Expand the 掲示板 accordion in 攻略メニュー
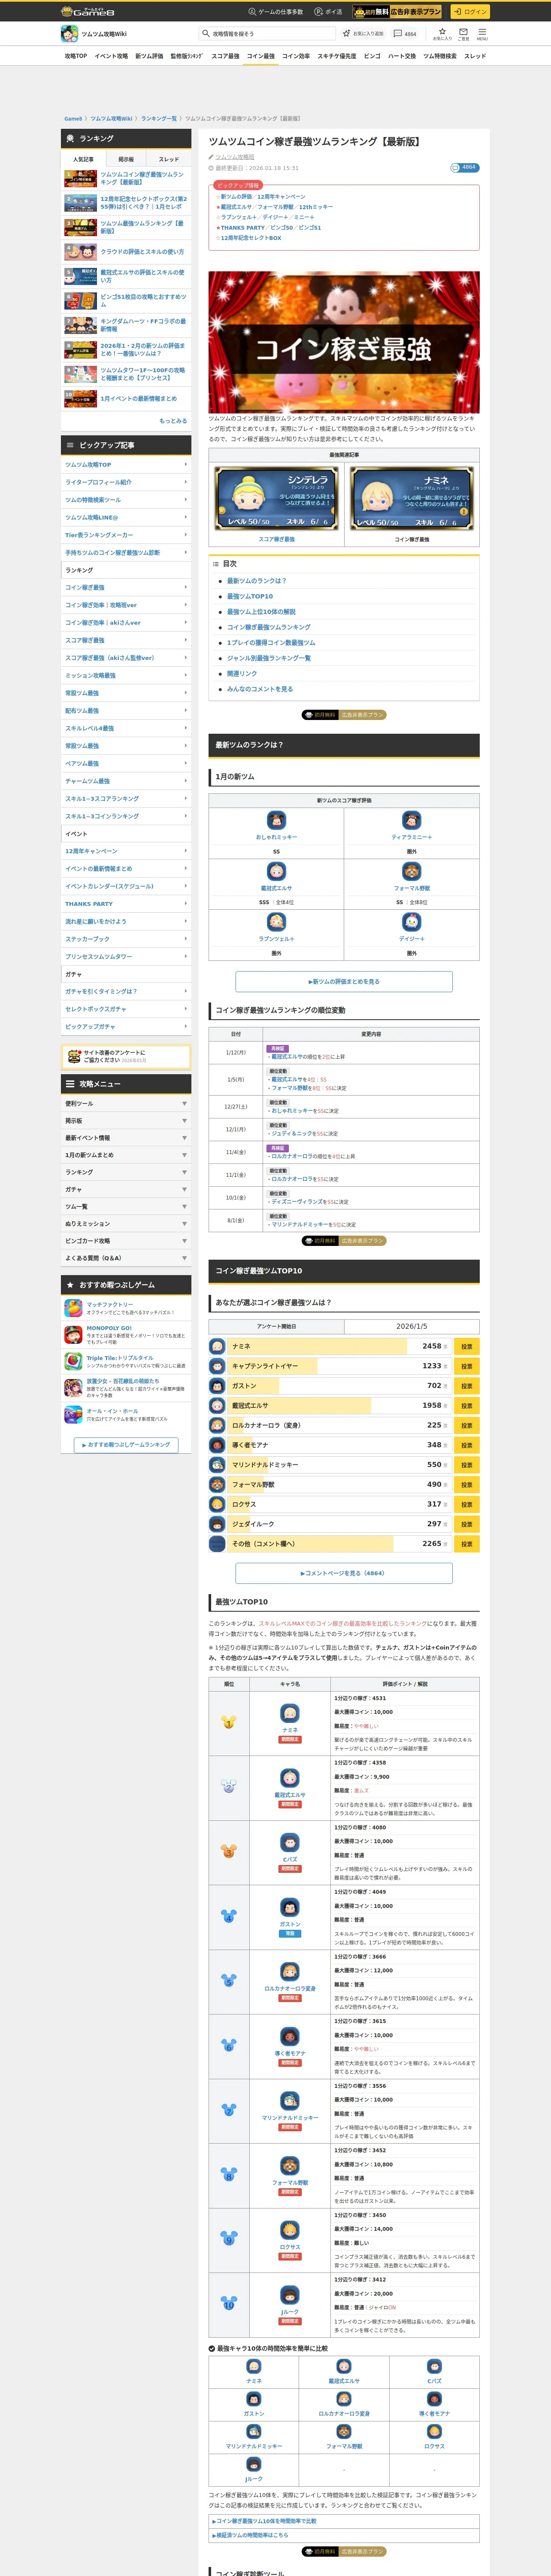Viewport: 551px width, 2576px height. 126,1120
